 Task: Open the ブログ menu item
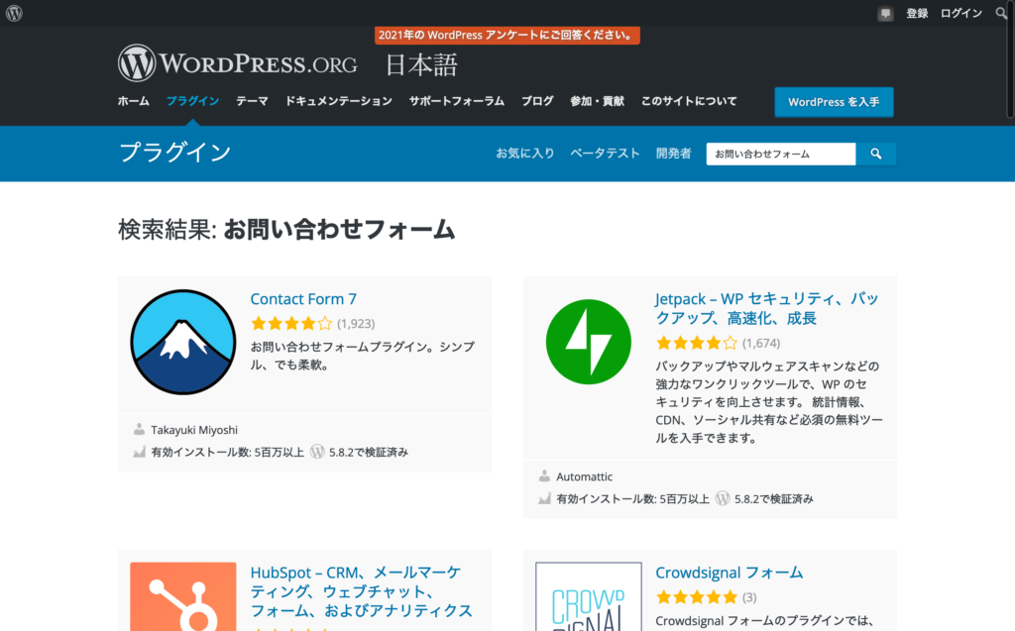(x=537, y=101)
